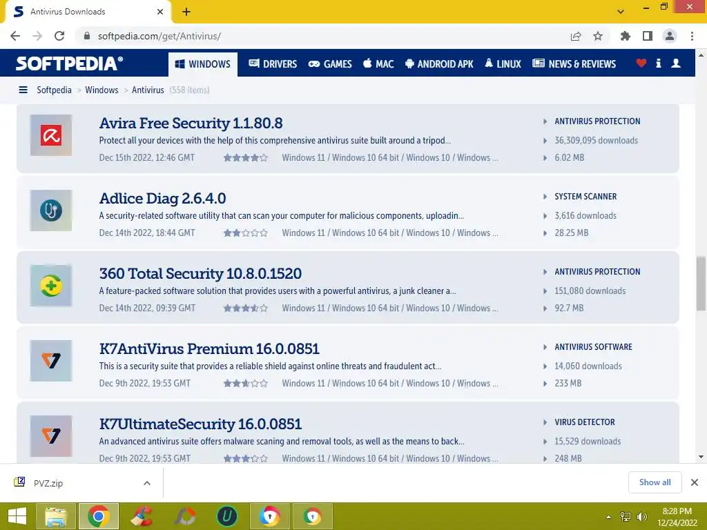The height and width of the screenshot is (530, 707).
Task: Expand the PVZ.zip download options arrow
Action: 147,483
